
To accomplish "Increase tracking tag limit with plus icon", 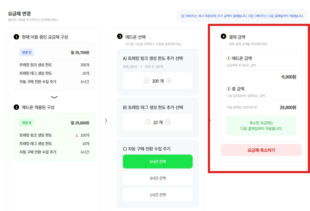I will coord(168,122).
